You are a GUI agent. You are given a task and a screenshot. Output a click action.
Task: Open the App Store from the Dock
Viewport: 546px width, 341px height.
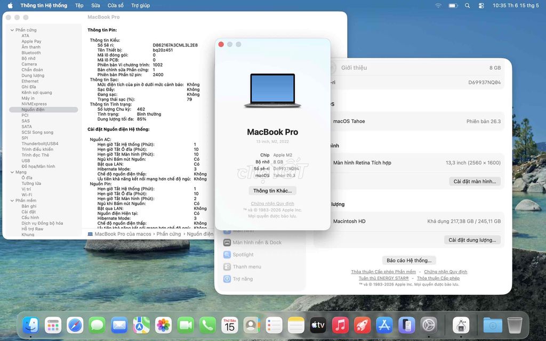384,326
